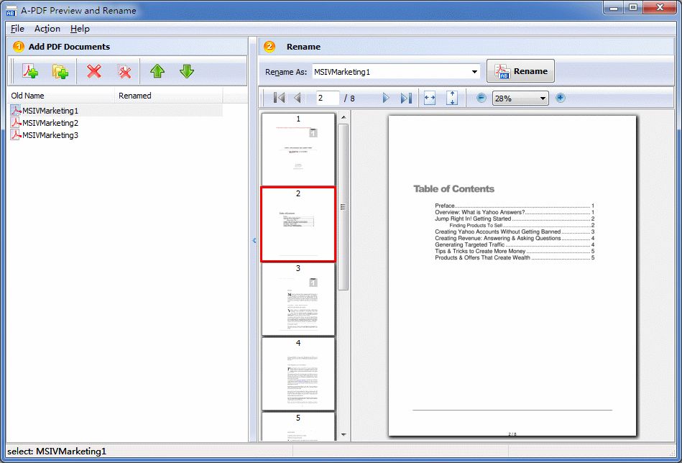
Task: Zoom in with the plus icon
Action: 561,98
